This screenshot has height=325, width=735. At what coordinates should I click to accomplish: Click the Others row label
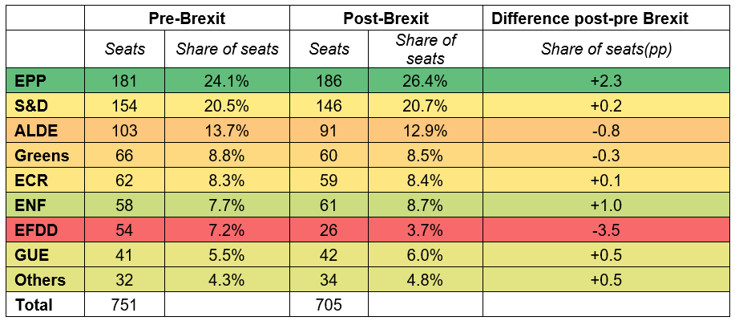[44, 281]
